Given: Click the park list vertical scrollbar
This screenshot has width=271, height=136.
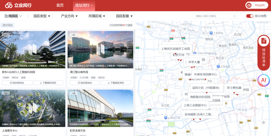Looking at the screenshot, I should click(x=134, y=42).
